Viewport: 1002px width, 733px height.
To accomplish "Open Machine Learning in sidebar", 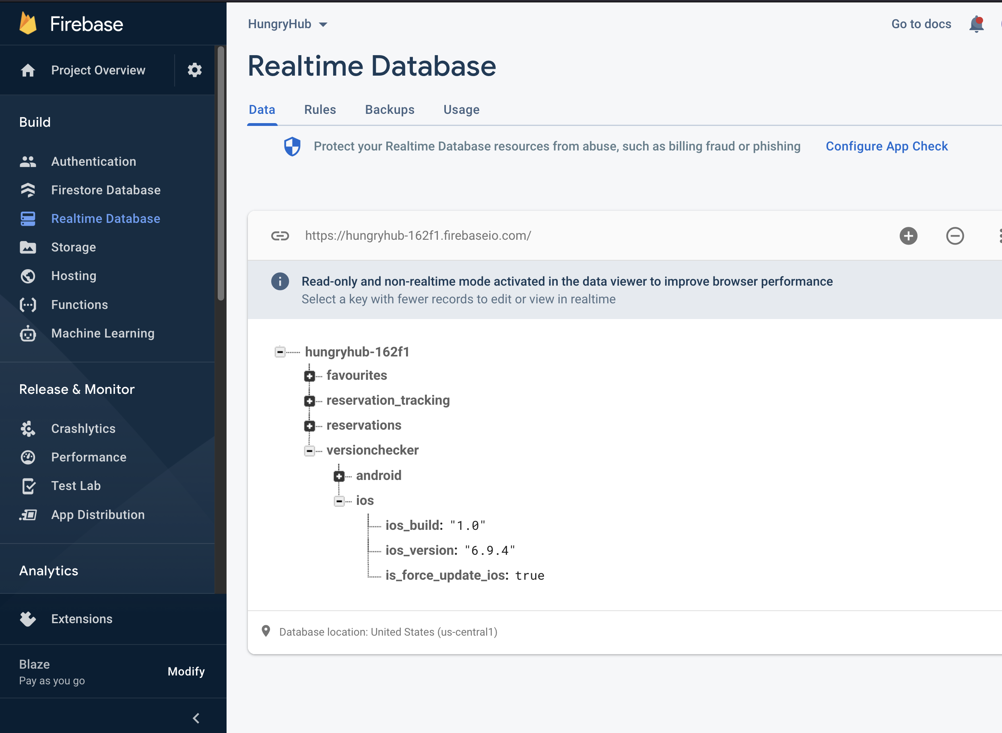I will pyautogui.click(x=103, y=333).
